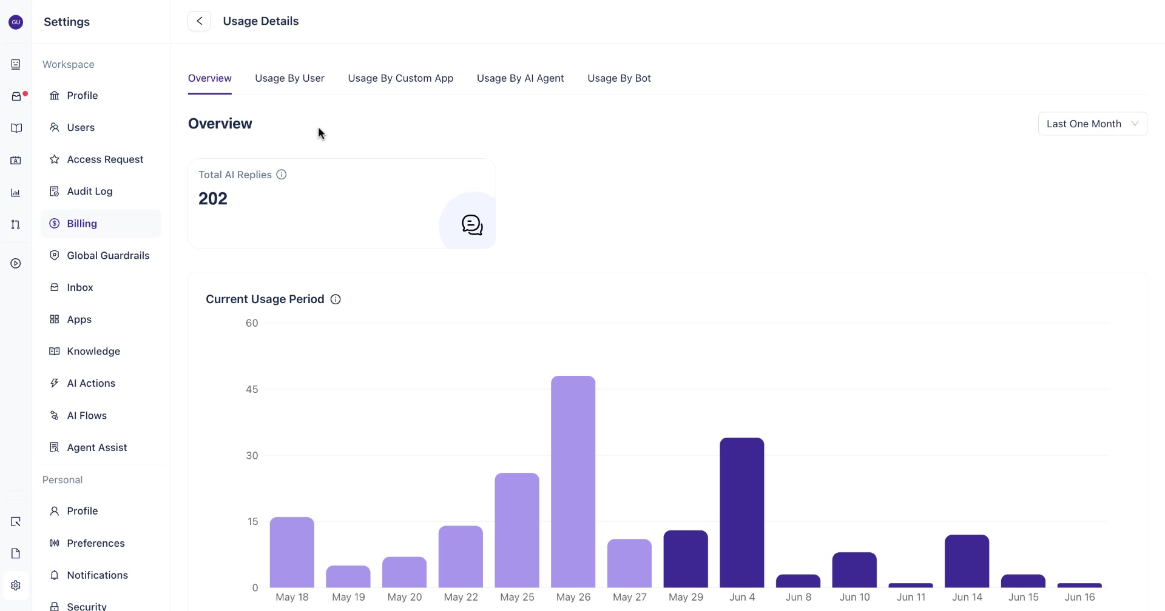Select Usage By Bot tab

click(x=619, y=78)
